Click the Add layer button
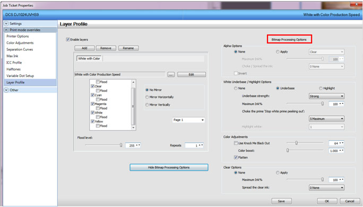Image resolution: width=363 pixels, height=207 pixels. click(x=84, y=48)
